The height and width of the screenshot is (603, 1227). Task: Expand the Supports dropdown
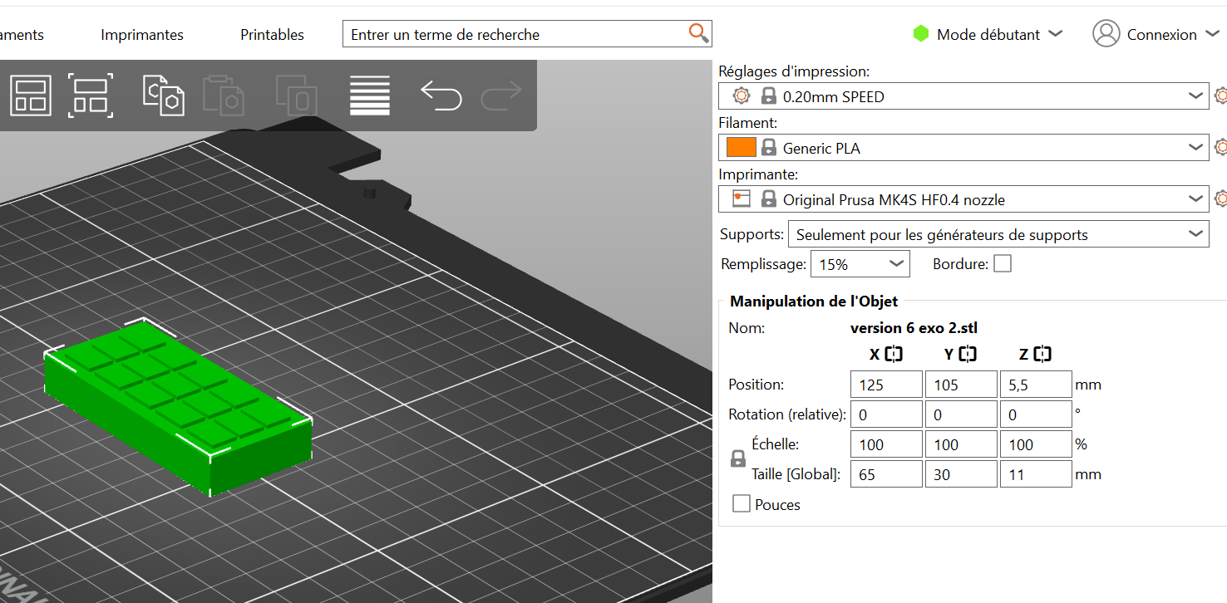point(998,234)
